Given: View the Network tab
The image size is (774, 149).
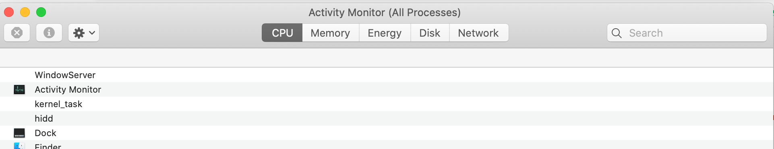Looking at the screenshot, I should point(478,33).
